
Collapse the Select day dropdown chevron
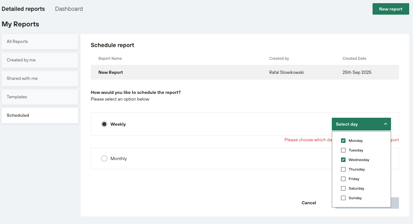point(385,124)
